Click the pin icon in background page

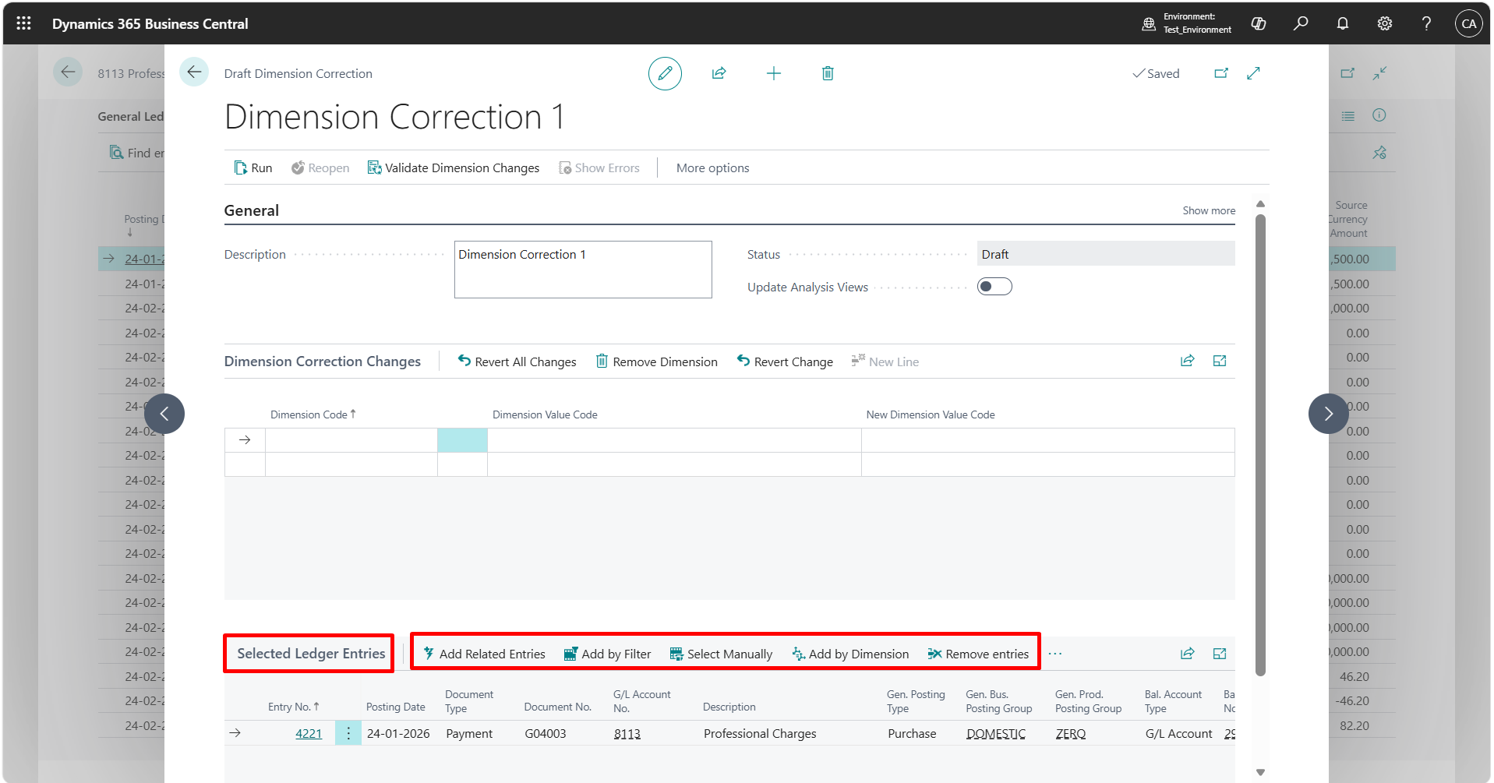[1379, 153]
